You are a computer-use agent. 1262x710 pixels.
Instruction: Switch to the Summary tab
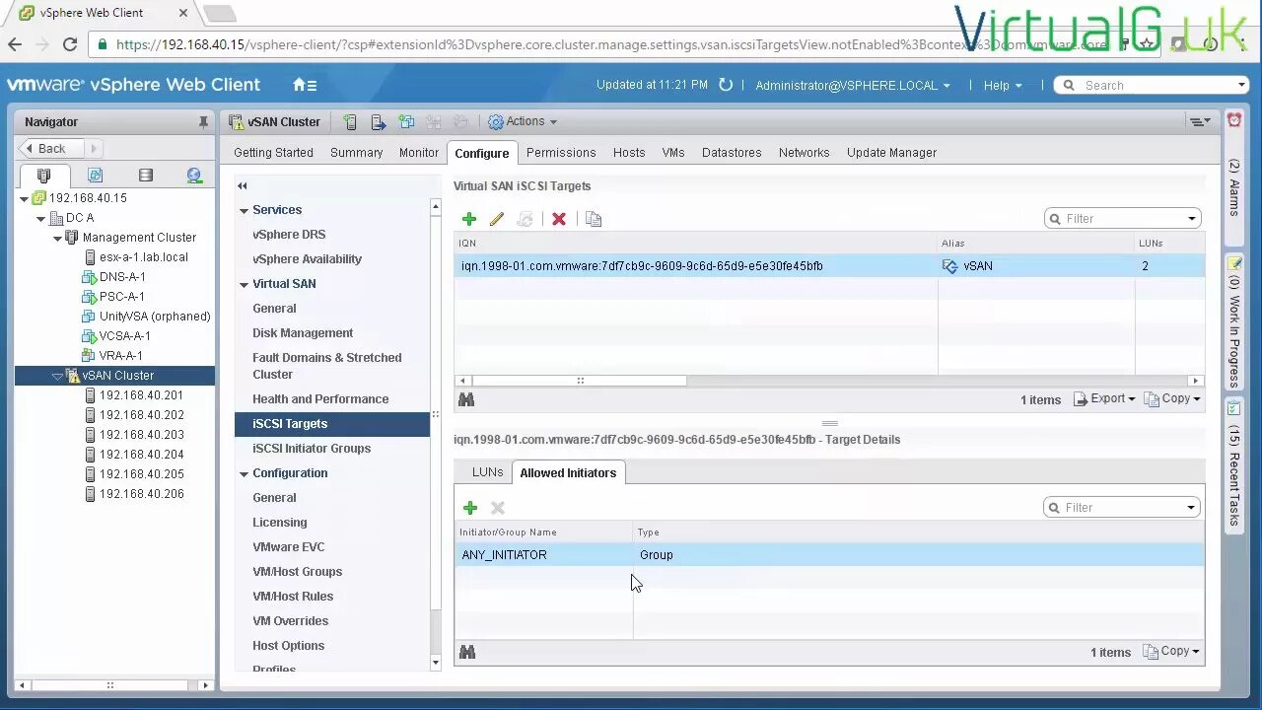[356, 153]
